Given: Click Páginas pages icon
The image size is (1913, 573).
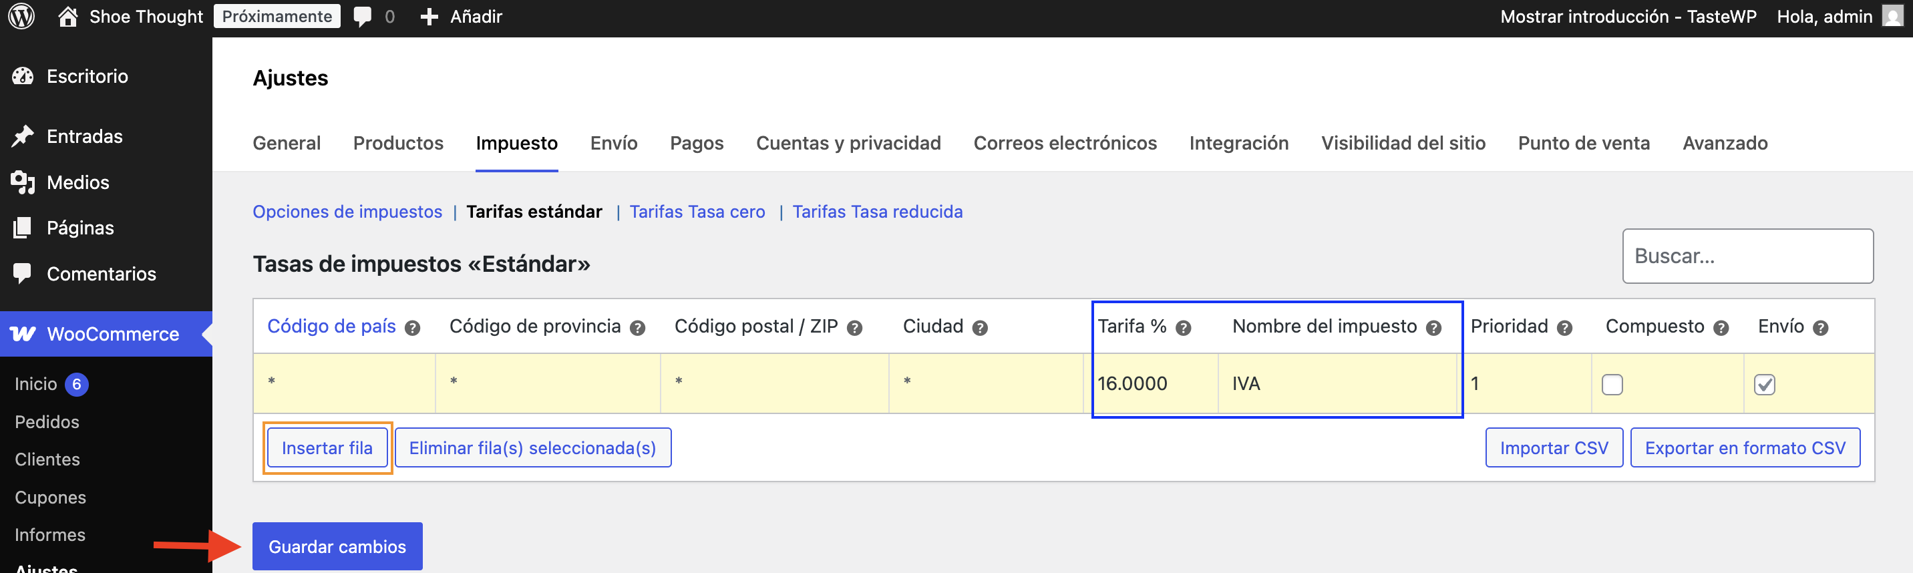Looking at the screenshot, I should click(x=23, y=228).
